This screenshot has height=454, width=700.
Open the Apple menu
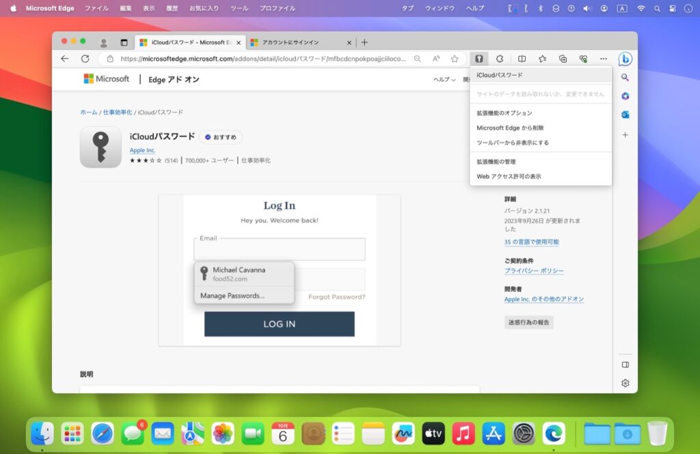14,8
